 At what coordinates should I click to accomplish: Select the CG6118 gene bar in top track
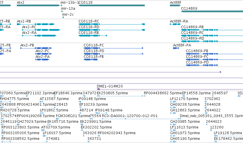pyautogui.click(x=112, y=5)
